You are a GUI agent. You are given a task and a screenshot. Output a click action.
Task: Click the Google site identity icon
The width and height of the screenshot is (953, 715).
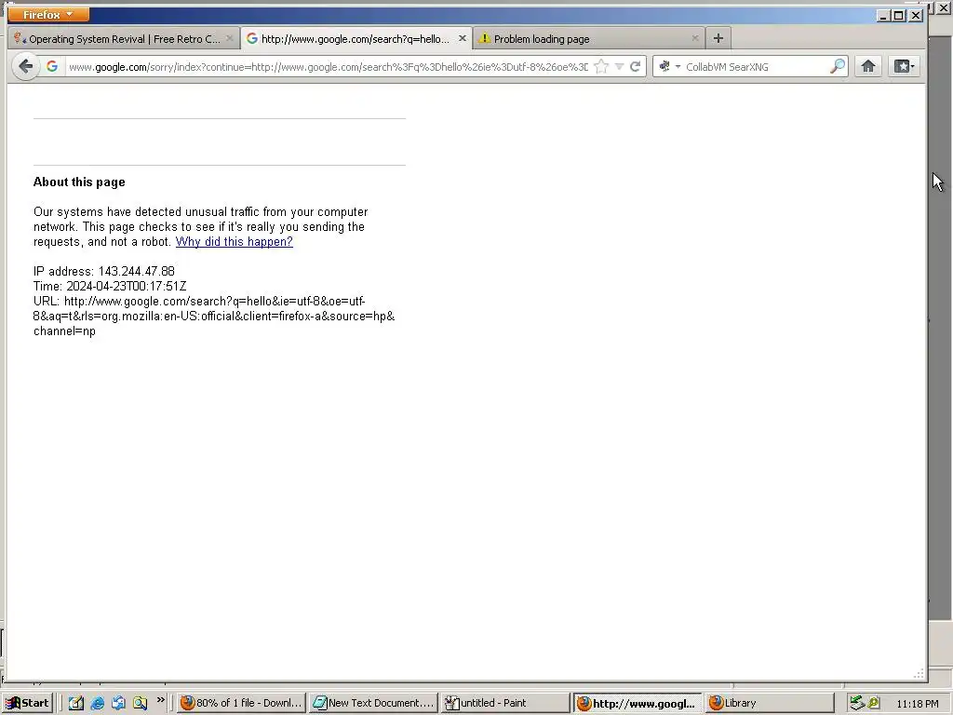click(x=52, y=66)
